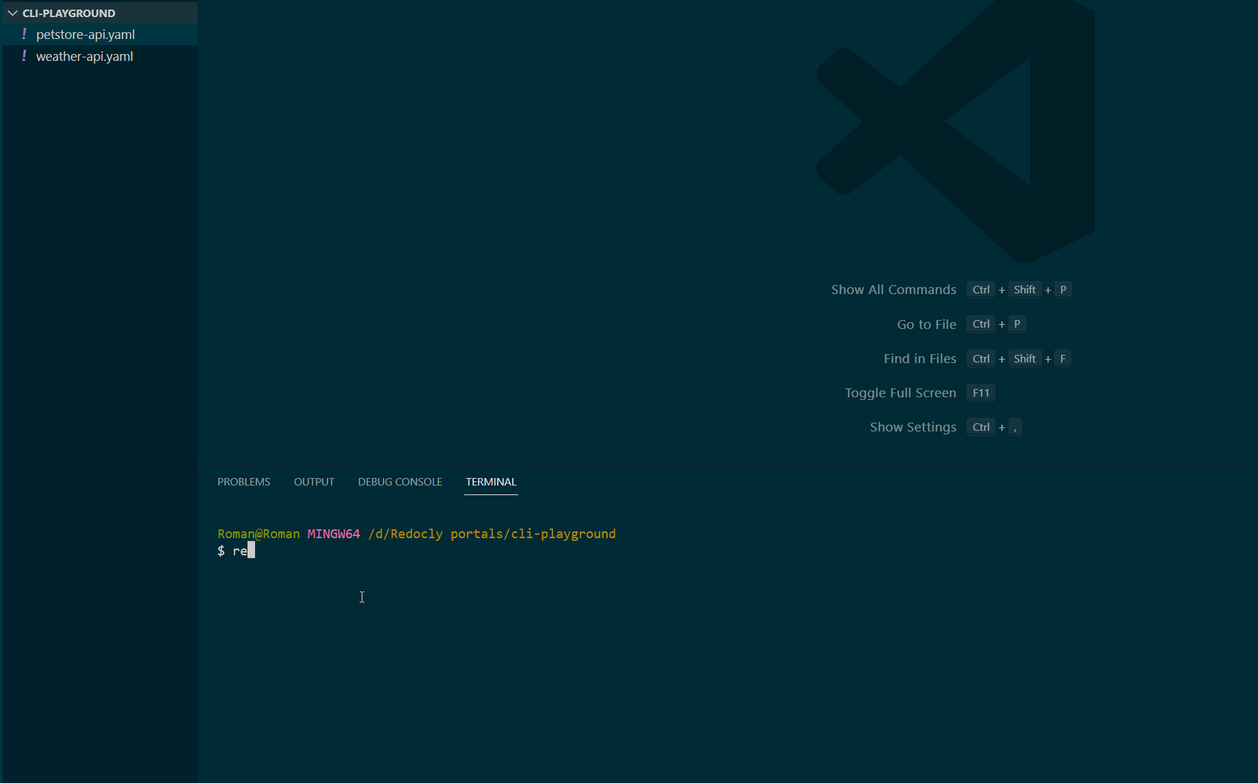
Task: Click the comma keycap beside Show Settings
Action: (x=1015, y=427)
